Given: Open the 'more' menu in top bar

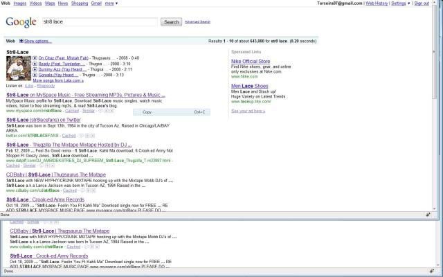Looking at the screenshot, I should (111, 3).
